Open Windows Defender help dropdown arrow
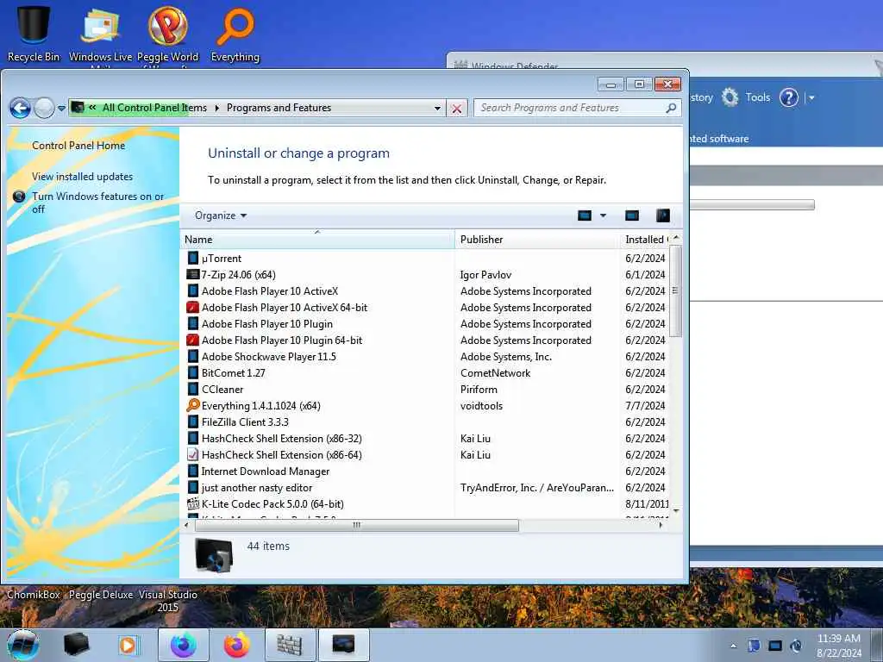 click(811, 98)
